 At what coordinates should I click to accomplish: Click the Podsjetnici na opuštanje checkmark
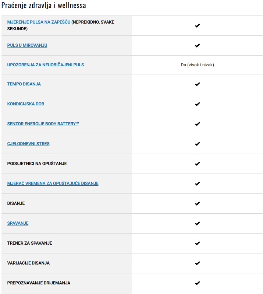(197, 164)
